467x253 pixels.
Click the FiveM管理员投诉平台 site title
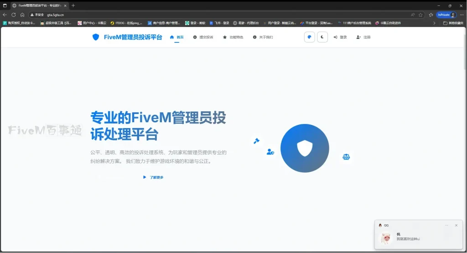point(133,37)
